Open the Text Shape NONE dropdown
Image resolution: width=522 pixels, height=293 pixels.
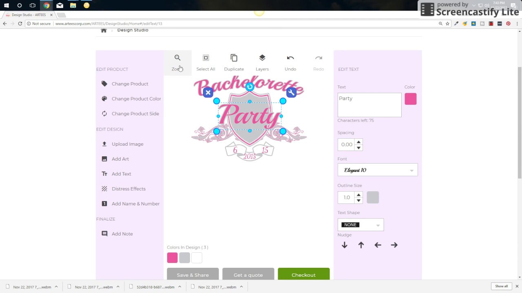pos(361,225)
